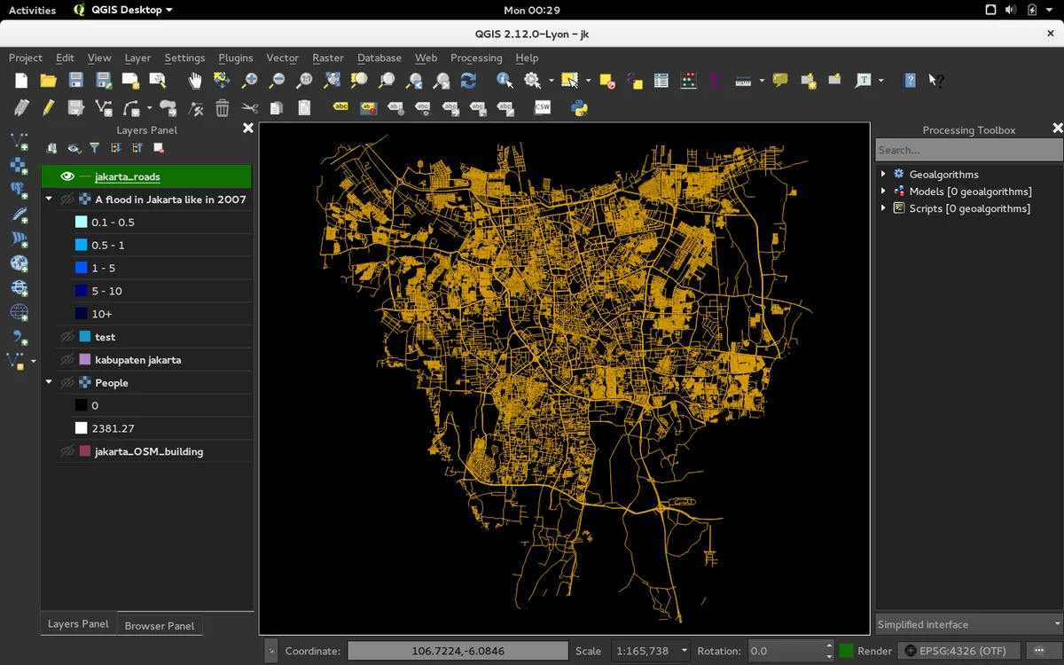
Task: Click the EPSG:4326 (OTF) CRS button
Action: [x=959, y=651]
